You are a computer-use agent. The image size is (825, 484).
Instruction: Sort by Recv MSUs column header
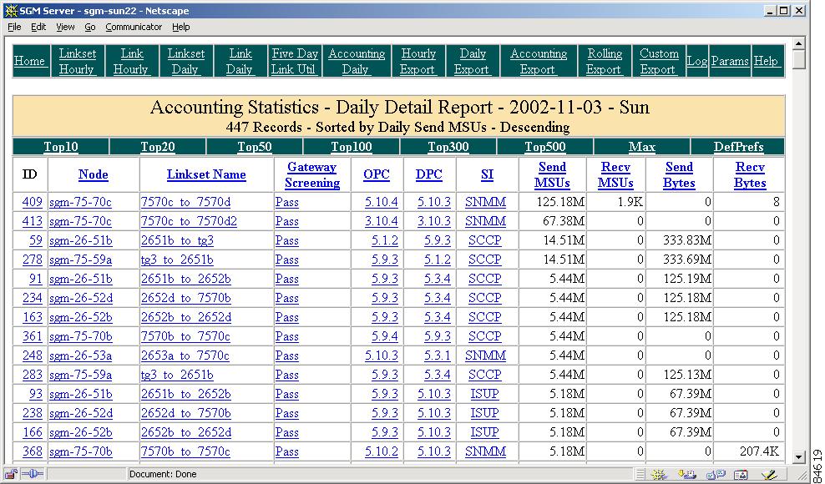coord(615,174)
